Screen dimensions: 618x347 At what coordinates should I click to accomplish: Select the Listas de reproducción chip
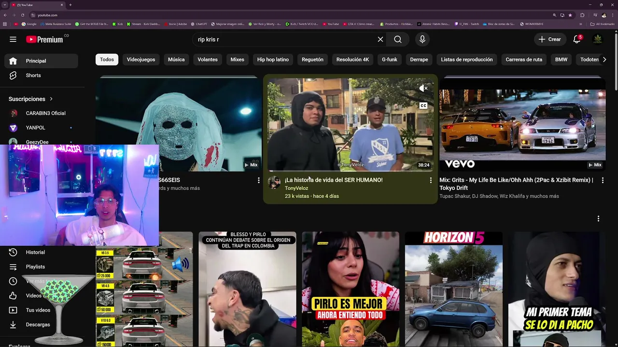[x=467, y=59]
